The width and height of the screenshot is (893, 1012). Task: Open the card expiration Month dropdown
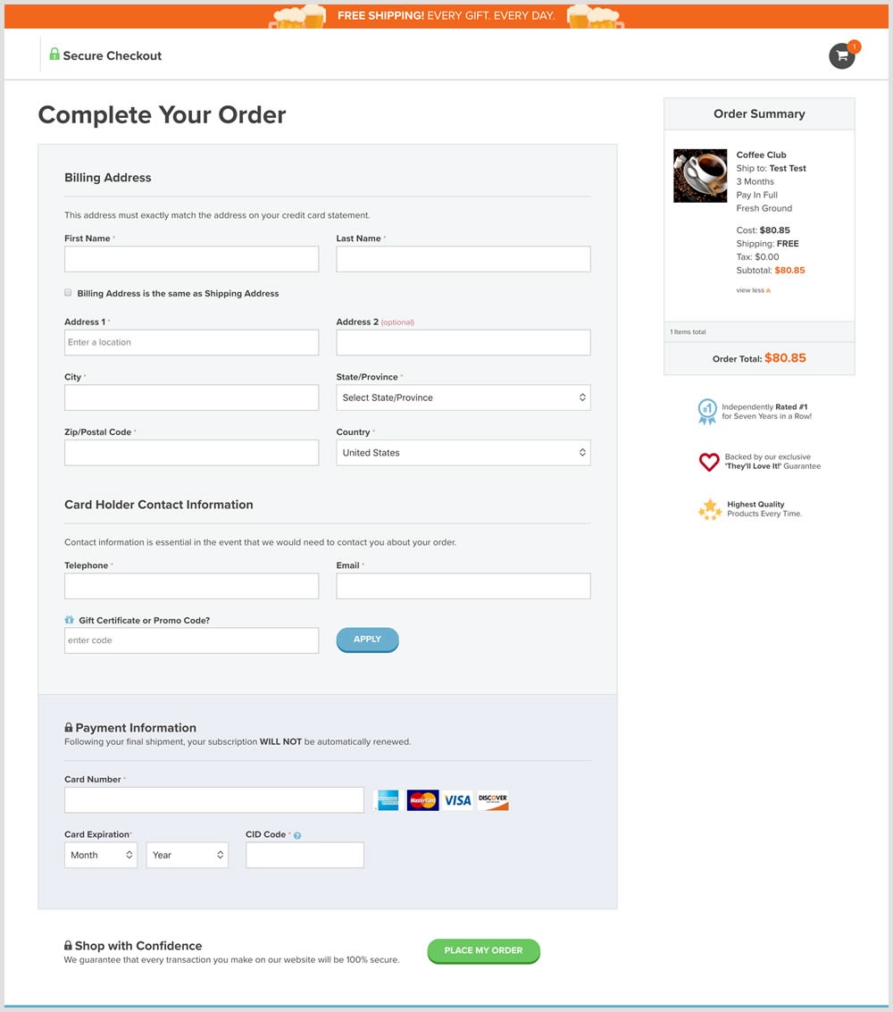pos(101,855)
